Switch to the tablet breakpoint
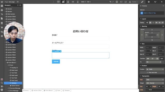Screen dimensions: 165x92 (68, 2)
